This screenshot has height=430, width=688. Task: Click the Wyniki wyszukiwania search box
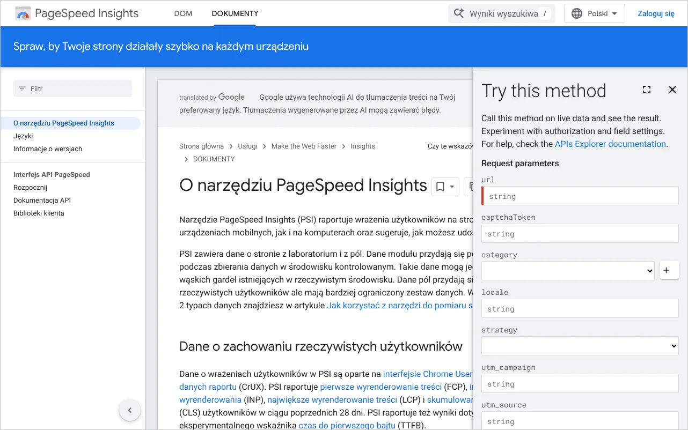502,13
